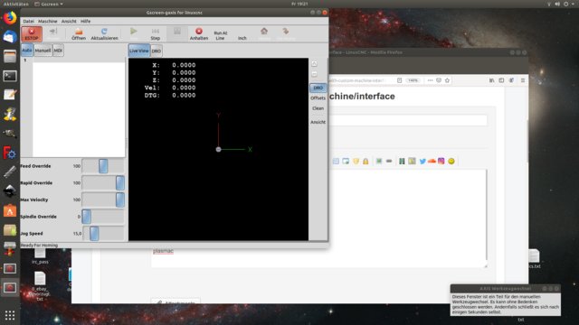Adjust the Max Velocity slider
579x325 pixels.
click(103, 200)
